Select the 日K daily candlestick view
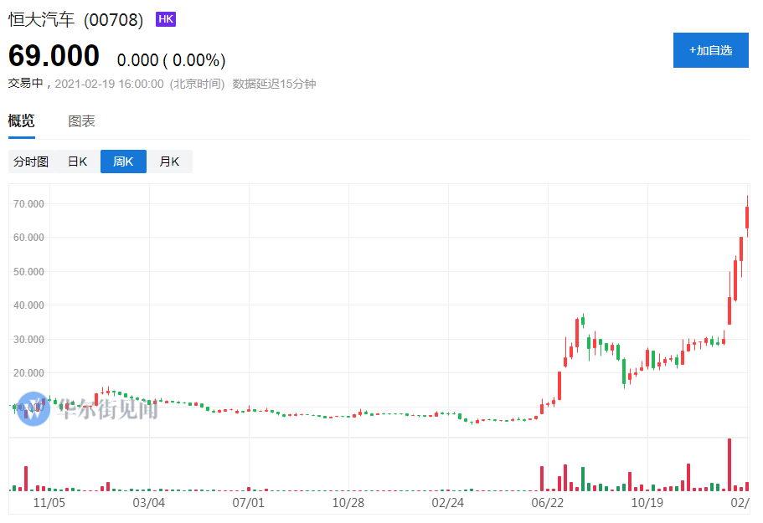Image resolution: width=763 pixels, height=523 pixels. pos(77,162)
